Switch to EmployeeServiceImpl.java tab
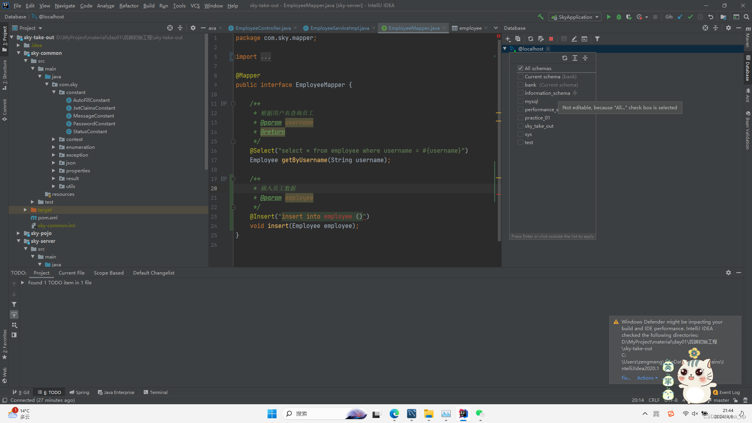752x423 pixels. click(339, 28)
